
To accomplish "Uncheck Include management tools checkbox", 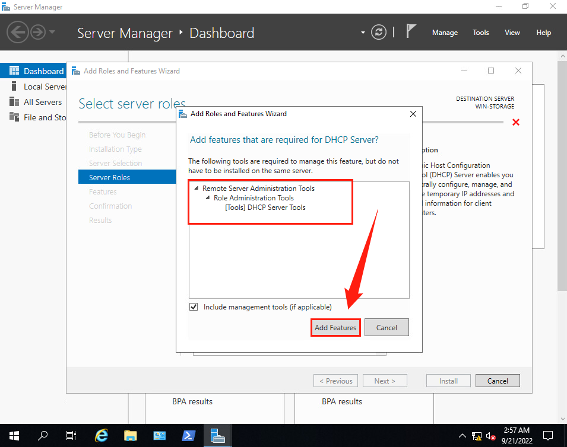I will point(194,307).
